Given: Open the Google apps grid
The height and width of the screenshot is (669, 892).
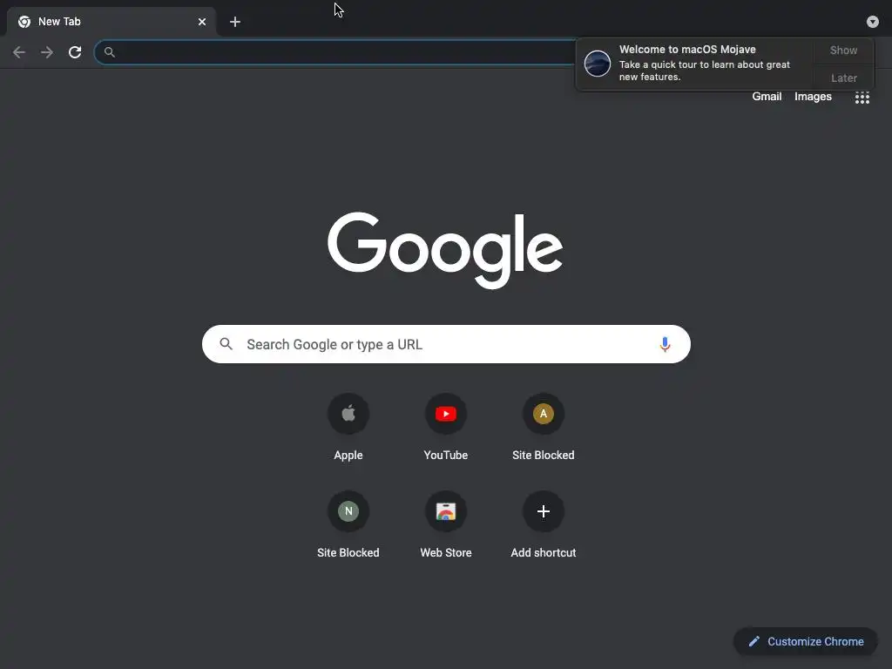Looking at the screenshot, I should pyautogui.click(x=862, y=98).
